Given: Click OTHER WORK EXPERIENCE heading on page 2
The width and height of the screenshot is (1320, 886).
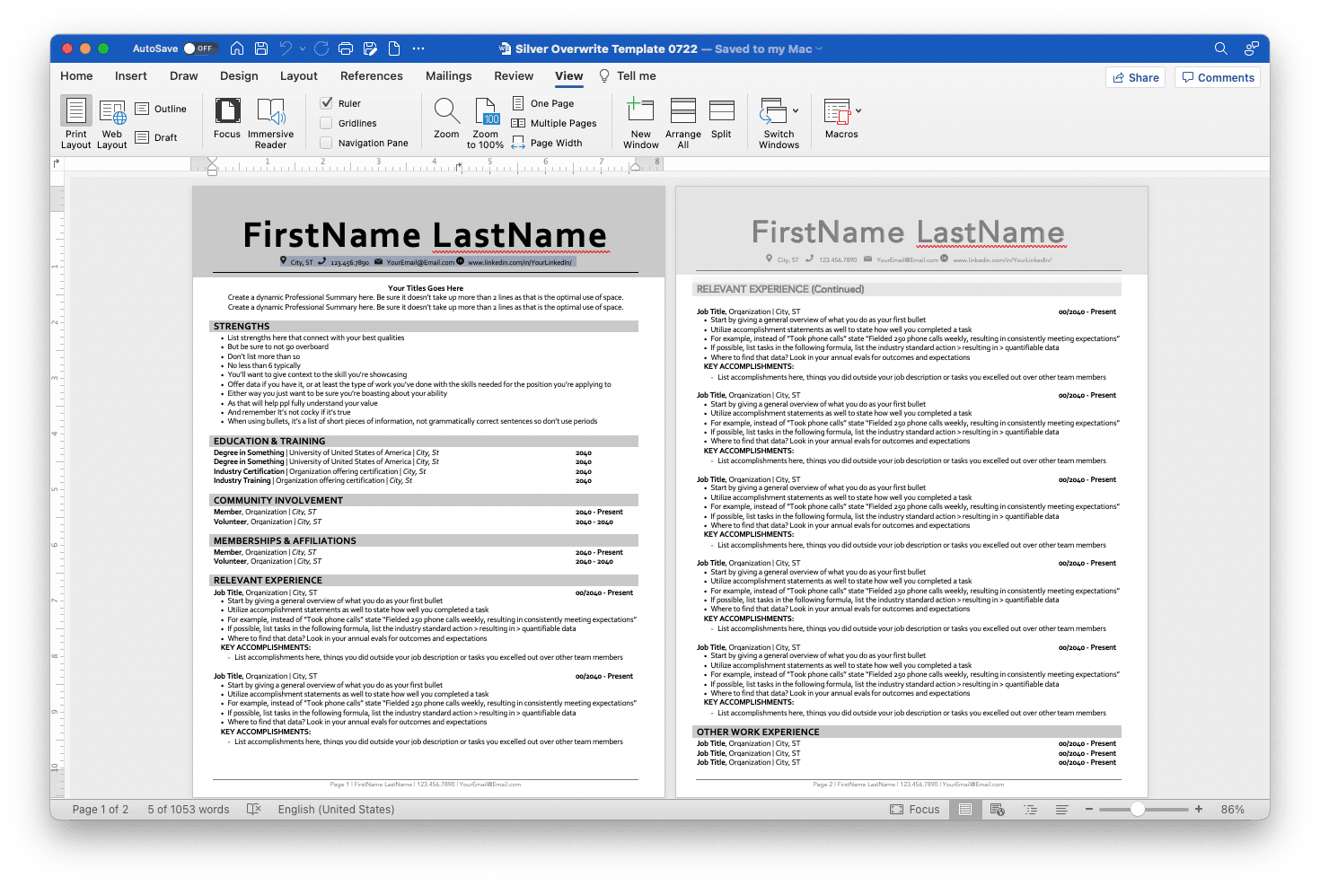Looking at the screenshot, I should click(x=758, y=732).
